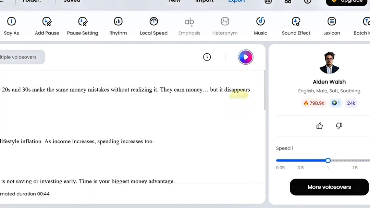This screenshot has height=208, width=370.
Task: Select the Emphasis tool
Action: [x=189, y=26]
